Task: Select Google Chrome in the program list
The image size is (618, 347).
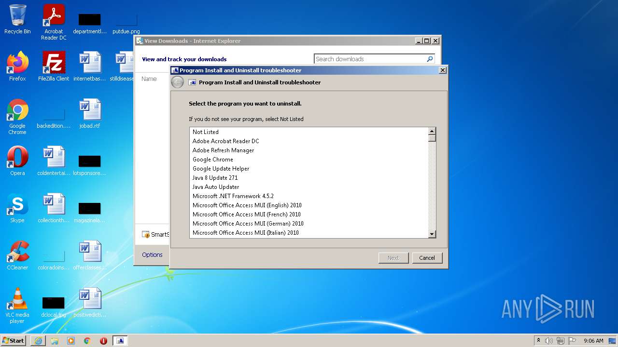Action: click(309, 160)
